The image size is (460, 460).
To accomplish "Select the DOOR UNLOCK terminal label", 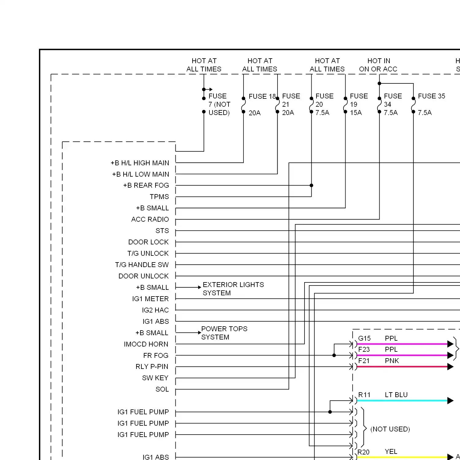I will (144, 276).
